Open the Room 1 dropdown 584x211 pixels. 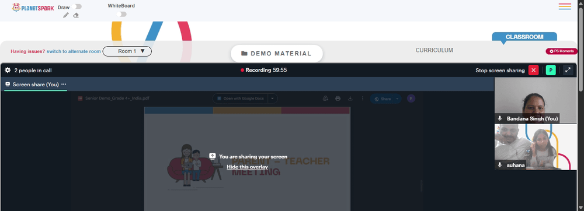[x=127, y=51]
